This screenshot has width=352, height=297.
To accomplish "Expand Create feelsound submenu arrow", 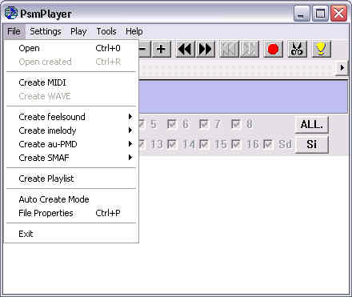I will (x=130, y=117).
